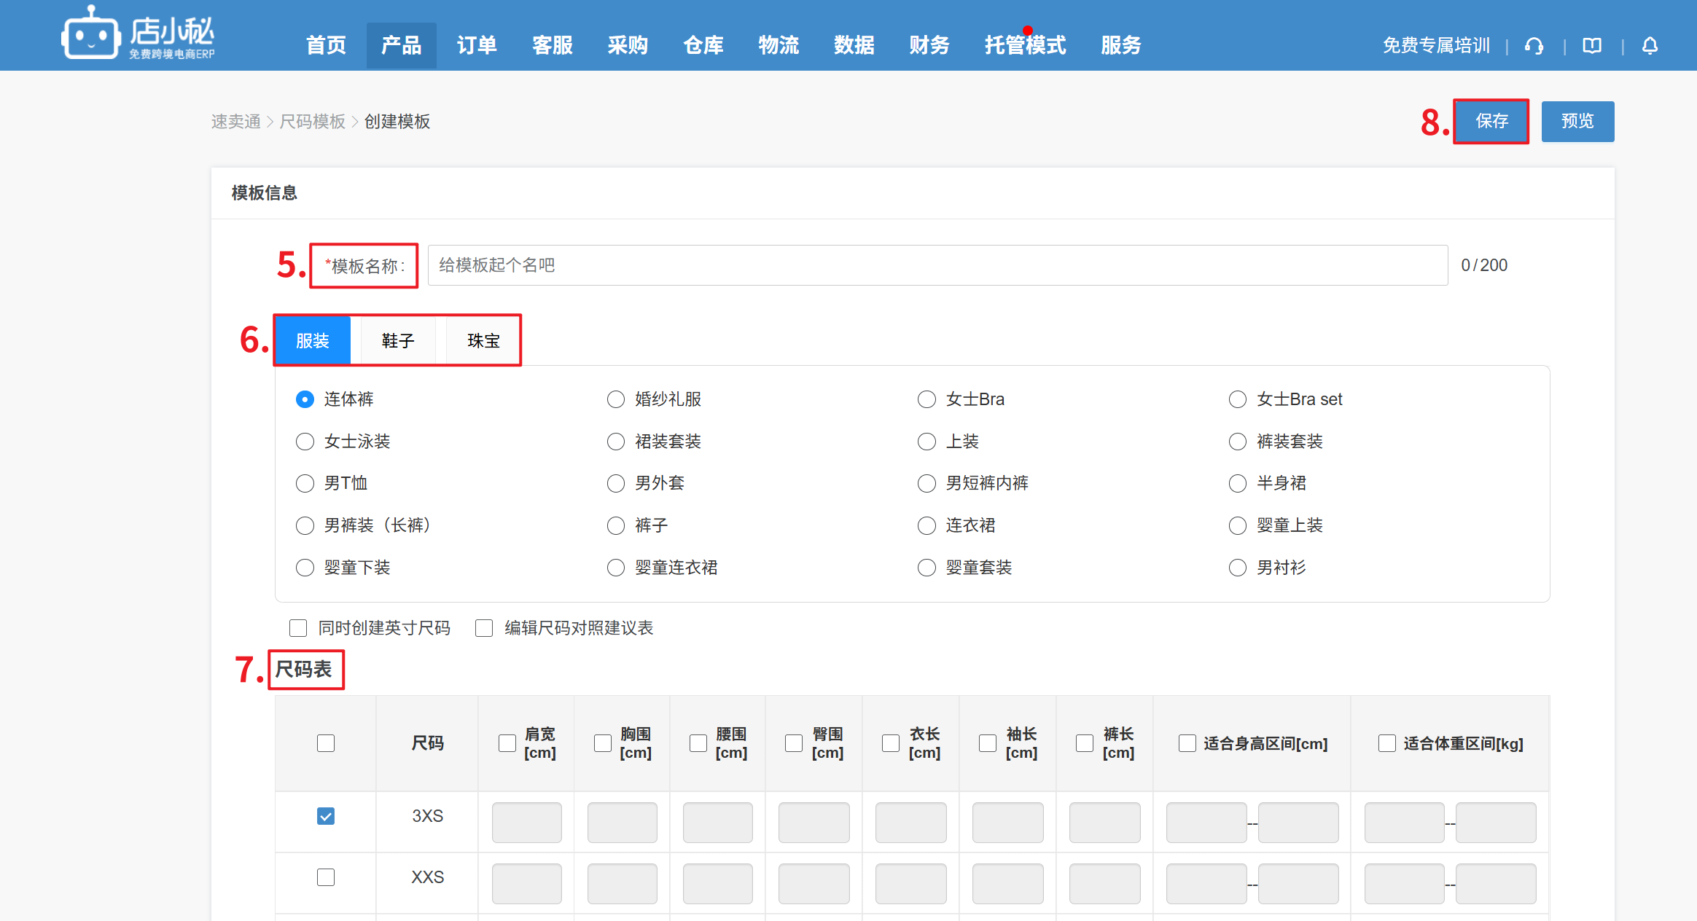Check the XXS size row
The width and height of the screenshot is (1697, 921).
[326, 877]
